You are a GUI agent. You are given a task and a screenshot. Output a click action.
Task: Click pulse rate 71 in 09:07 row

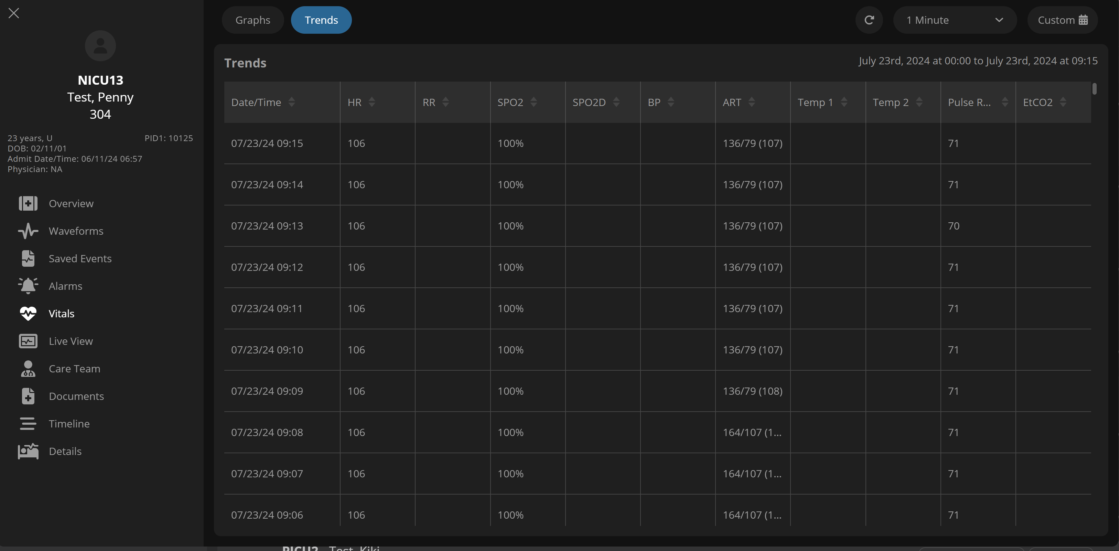tap(953, 474)
